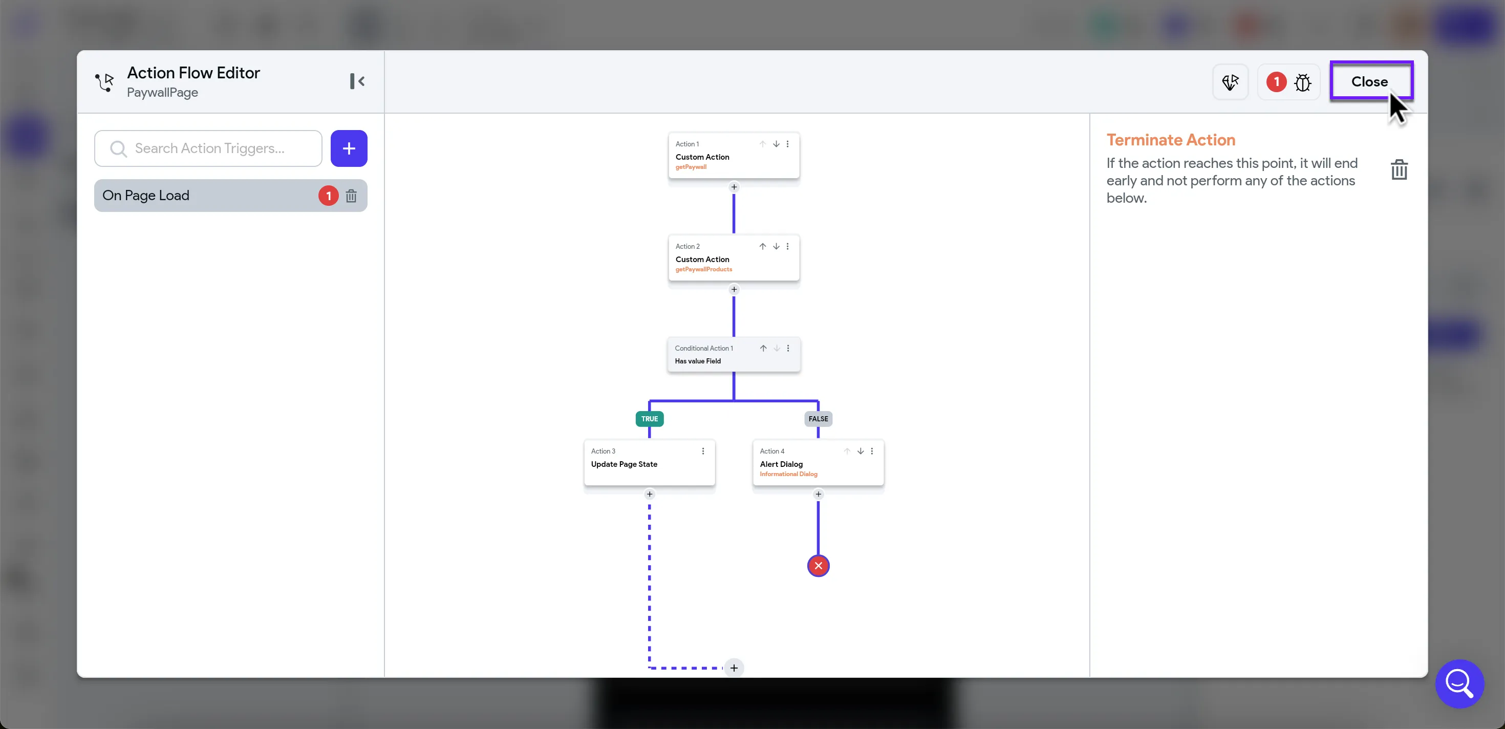
Task: Add action below Update Page State node
Action: [x=649, y=494]
